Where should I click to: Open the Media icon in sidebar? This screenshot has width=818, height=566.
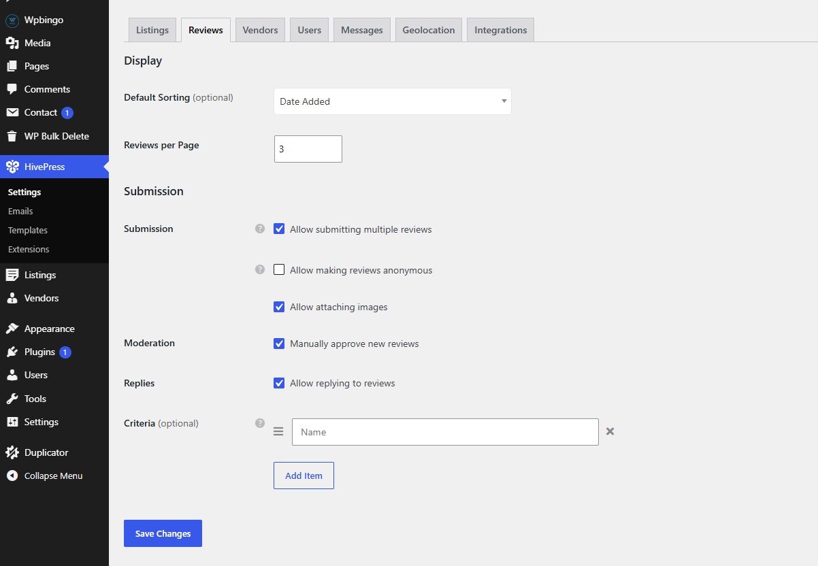12,43
